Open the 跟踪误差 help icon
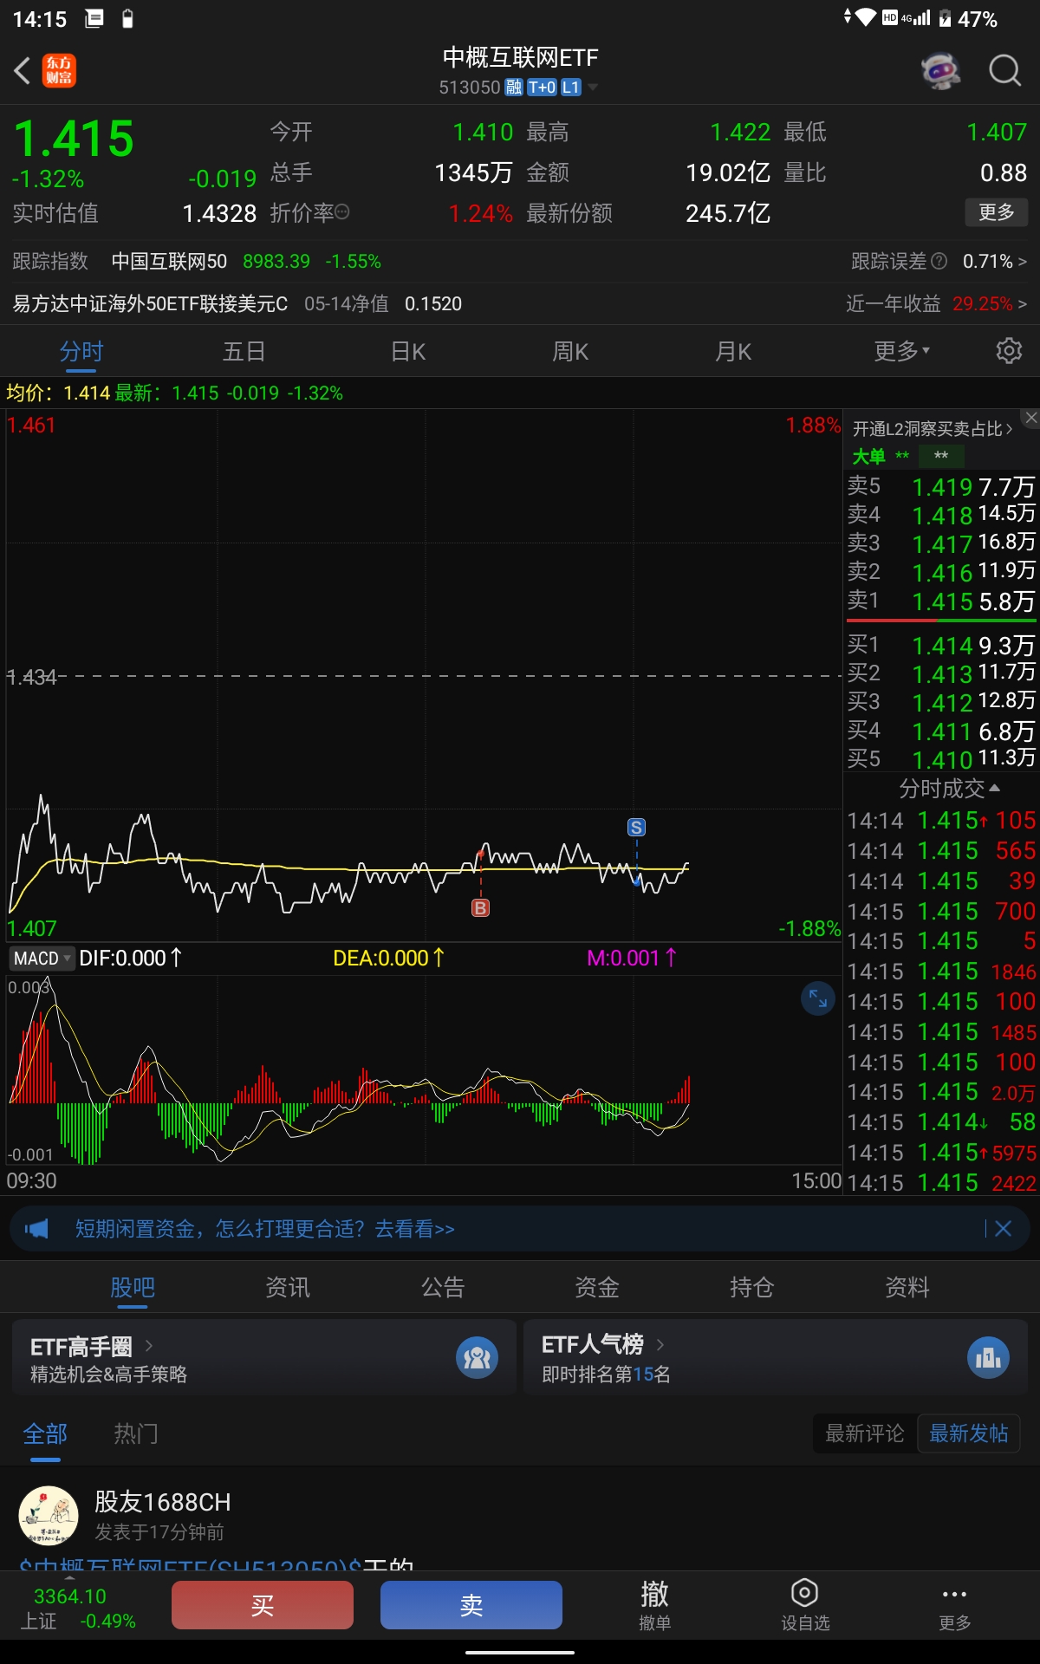 click(939, 261)
